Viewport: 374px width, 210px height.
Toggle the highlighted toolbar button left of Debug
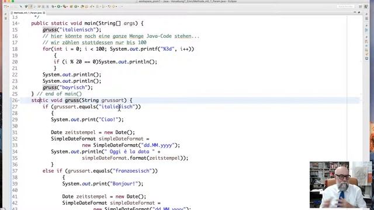[x=30, y=6]
